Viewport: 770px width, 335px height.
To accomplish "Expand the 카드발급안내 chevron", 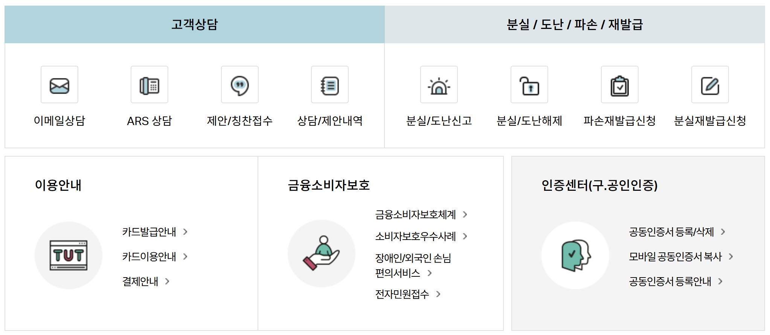I will [185, 232].
